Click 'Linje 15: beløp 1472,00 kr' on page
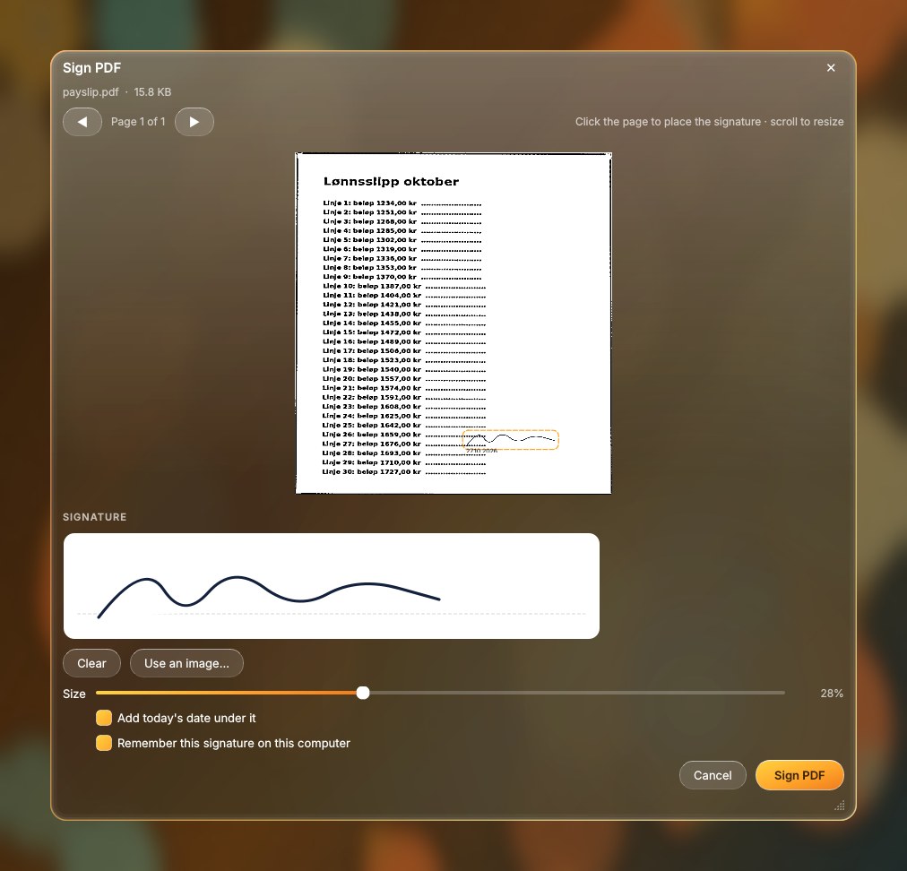 click(x=371, y=332)
